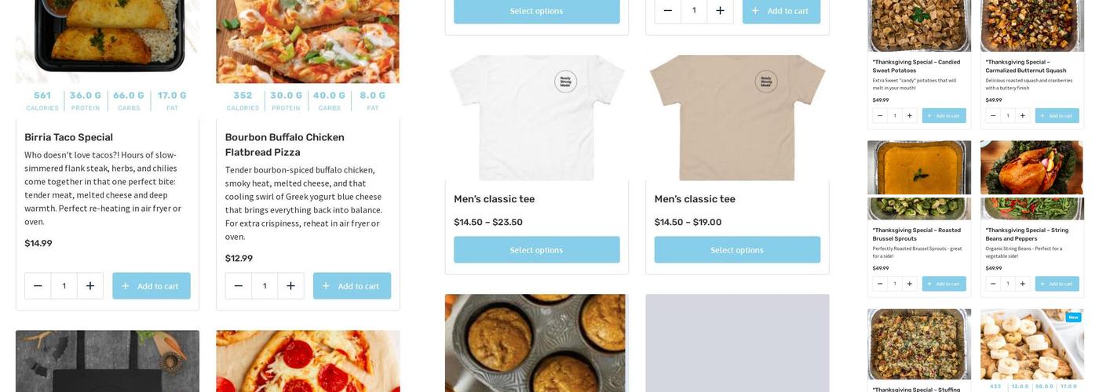Click plus for Bourbon Buffalo Chicken Flatbread Pizza
The width and height of the screenshot is (1099, 392).
290,286
